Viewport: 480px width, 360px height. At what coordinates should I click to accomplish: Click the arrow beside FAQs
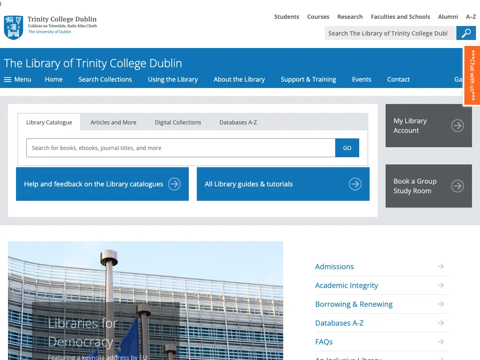tap(441, 342)
